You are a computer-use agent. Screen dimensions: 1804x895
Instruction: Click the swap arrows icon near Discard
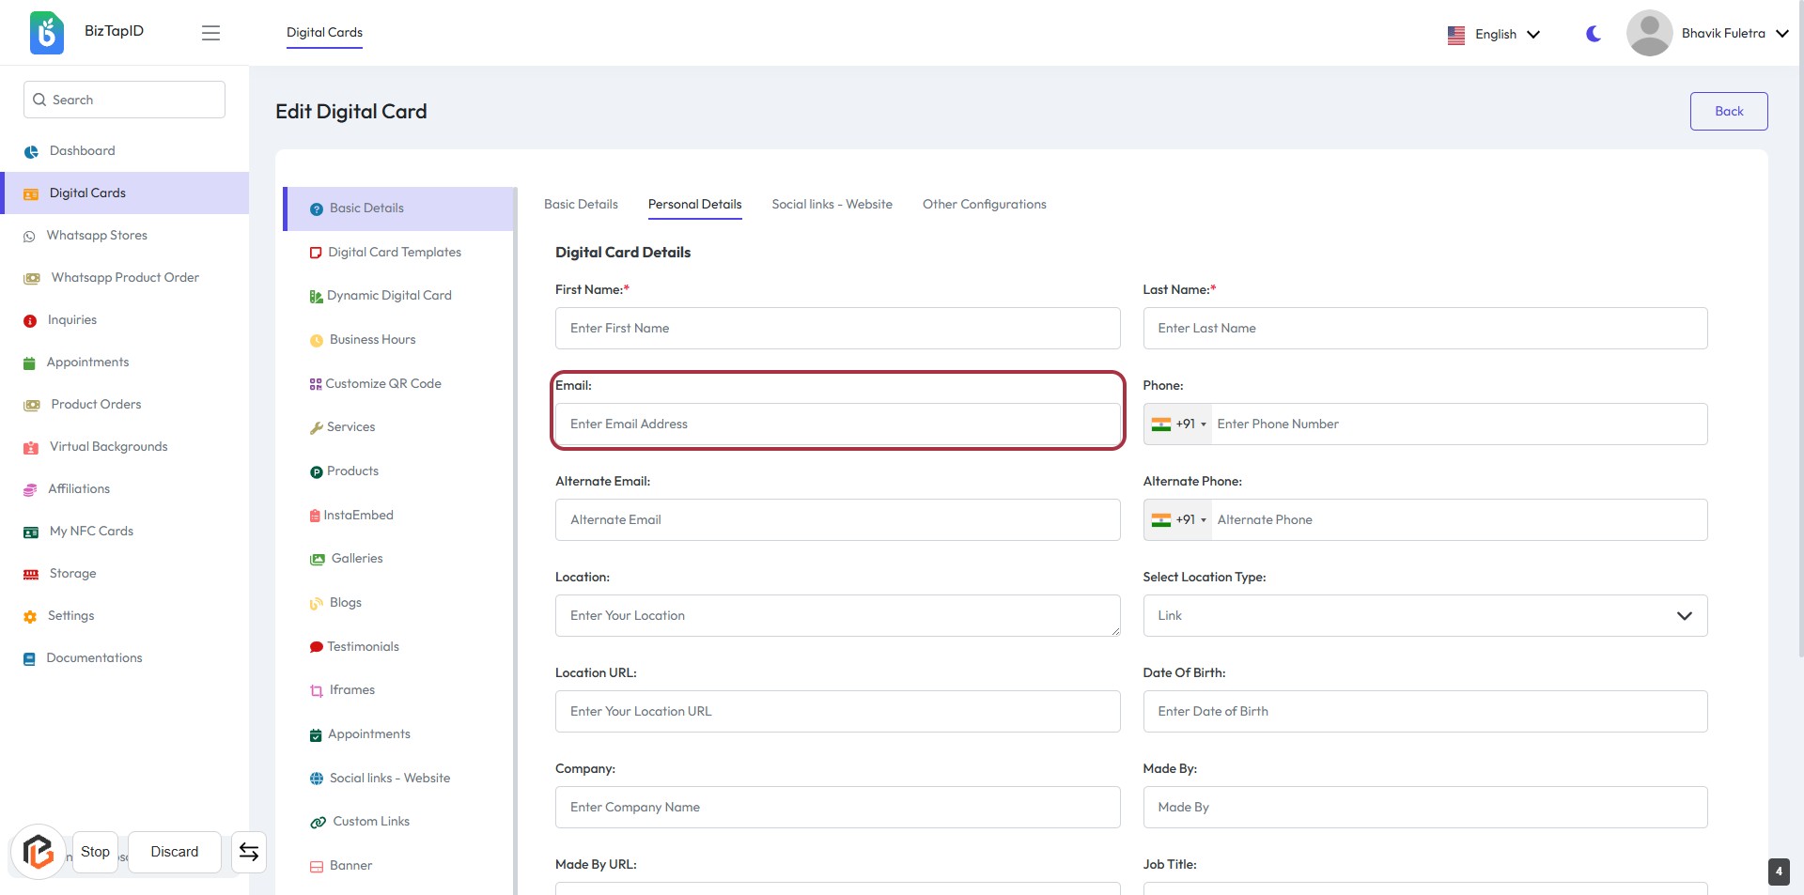click(x=249, y=852)
